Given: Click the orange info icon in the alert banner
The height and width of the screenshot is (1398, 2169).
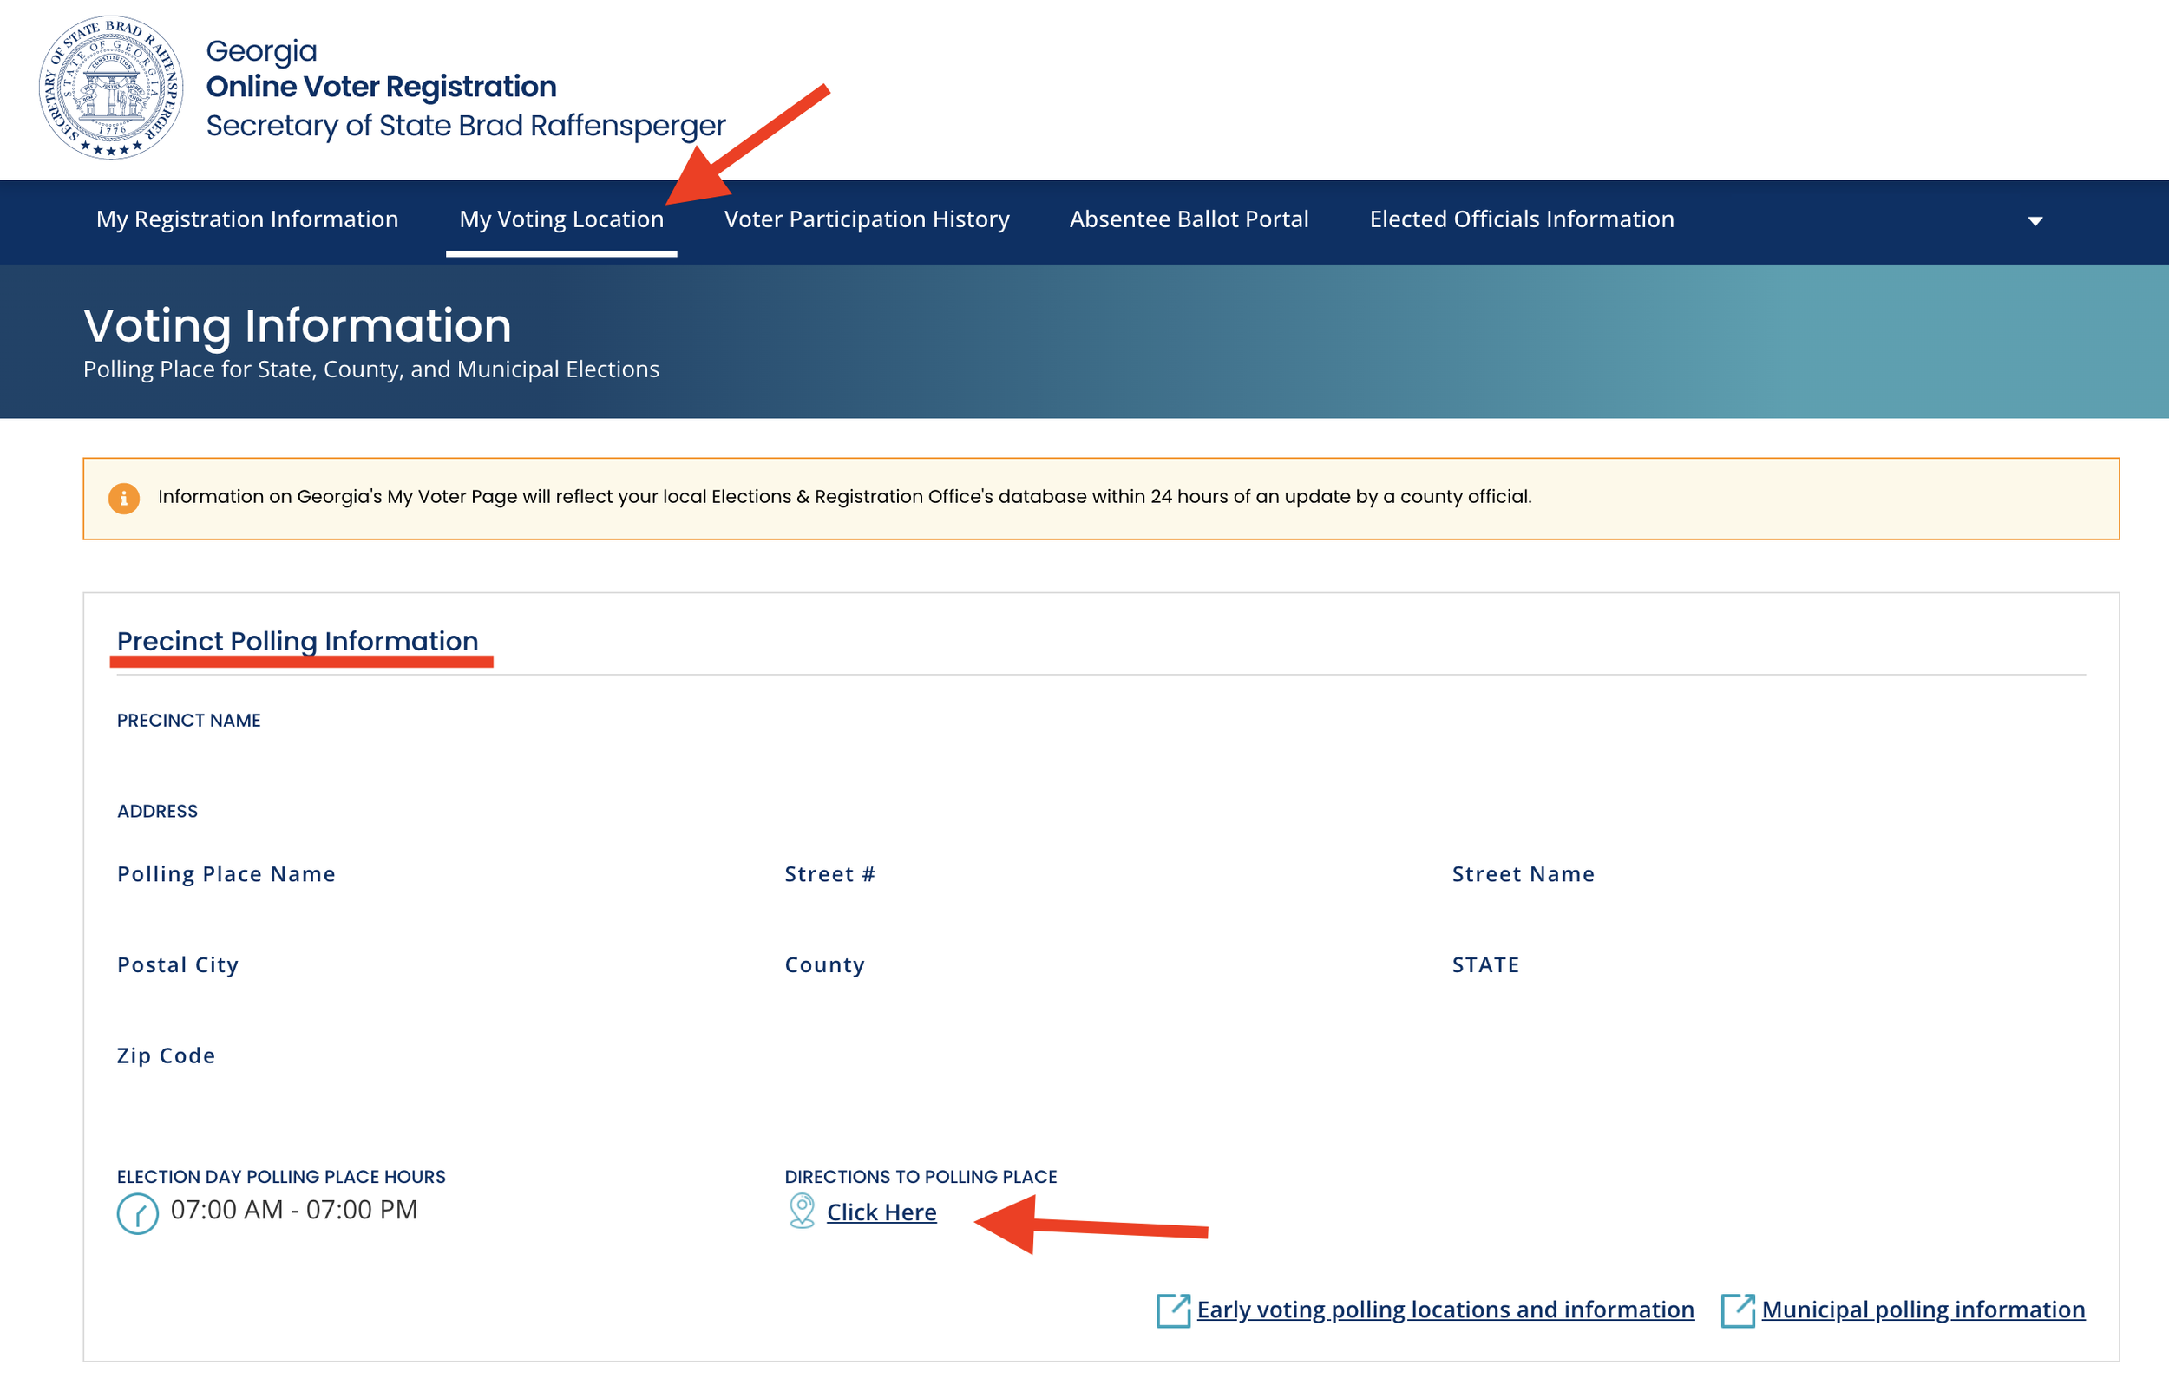Looking at the screenshot, I should click(123, 498).
